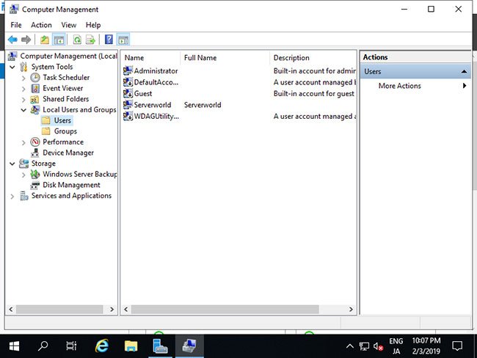
Task: Collapse the Local Users and Groups node
Action: tap(23, 110)
